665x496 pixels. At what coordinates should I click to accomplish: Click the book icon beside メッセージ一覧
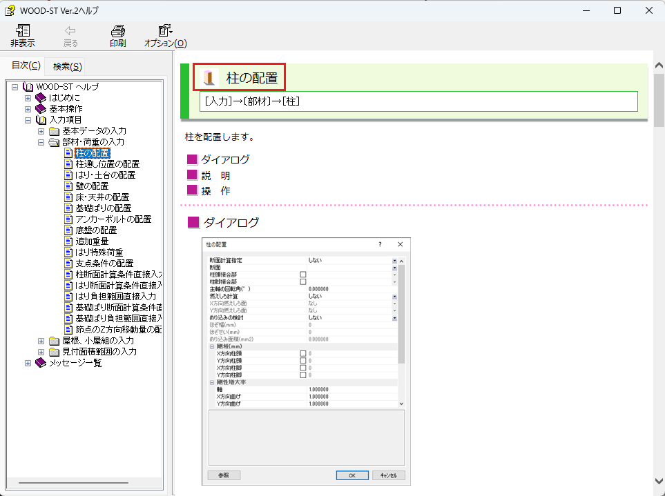point(41,362)
